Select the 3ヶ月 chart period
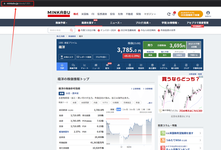Image resolution: width=221 pixels, height=150 pixels. pos(125,110)
